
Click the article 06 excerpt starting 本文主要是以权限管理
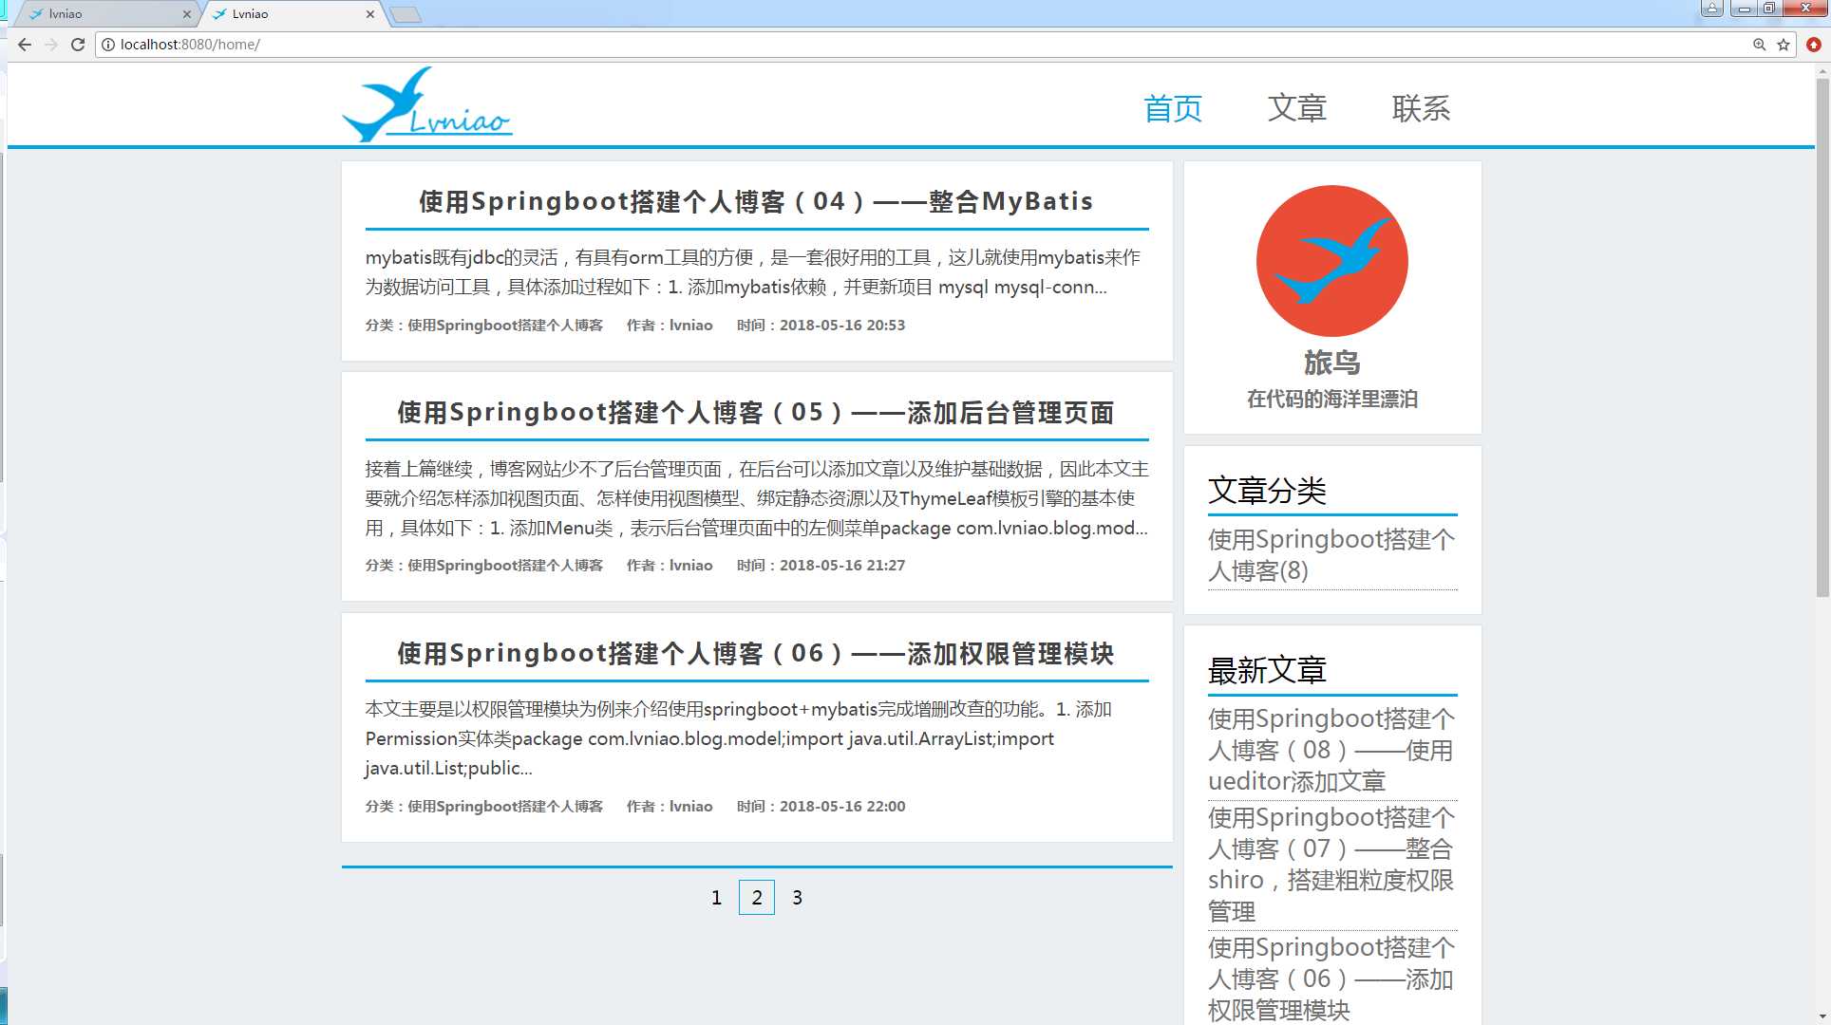click(738, 738)
